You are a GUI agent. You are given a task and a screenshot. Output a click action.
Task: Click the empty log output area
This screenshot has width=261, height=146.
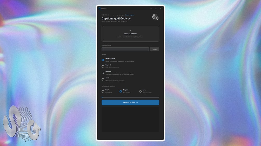pos(130,120)
